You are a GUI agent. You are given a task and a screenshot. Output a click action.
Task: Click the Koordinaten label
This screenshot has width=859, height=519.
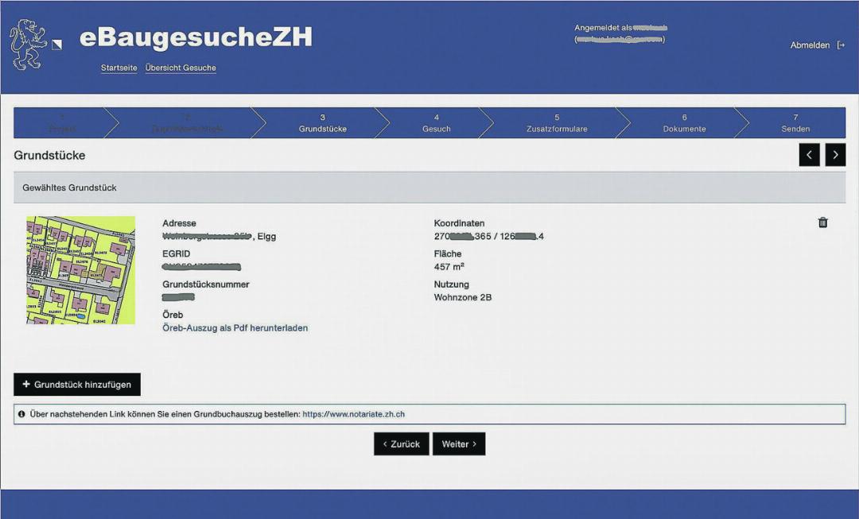pos(459,223)
